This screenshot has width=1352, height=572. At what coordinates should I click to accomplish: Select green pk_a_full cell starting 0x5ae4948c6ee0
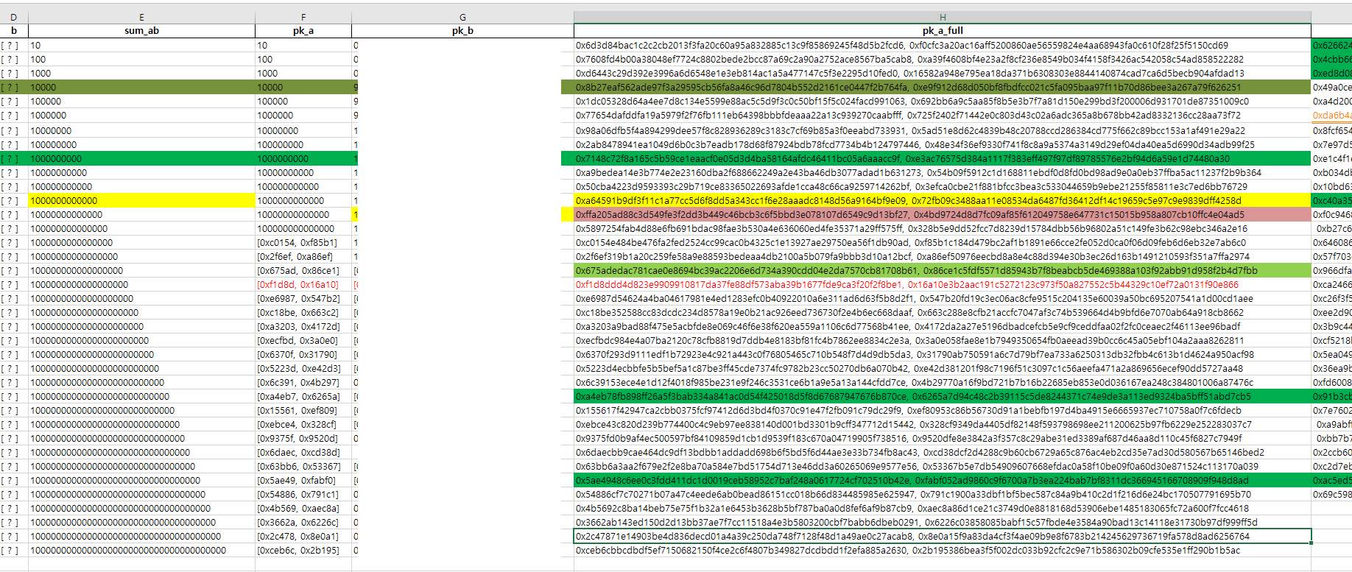943,480
